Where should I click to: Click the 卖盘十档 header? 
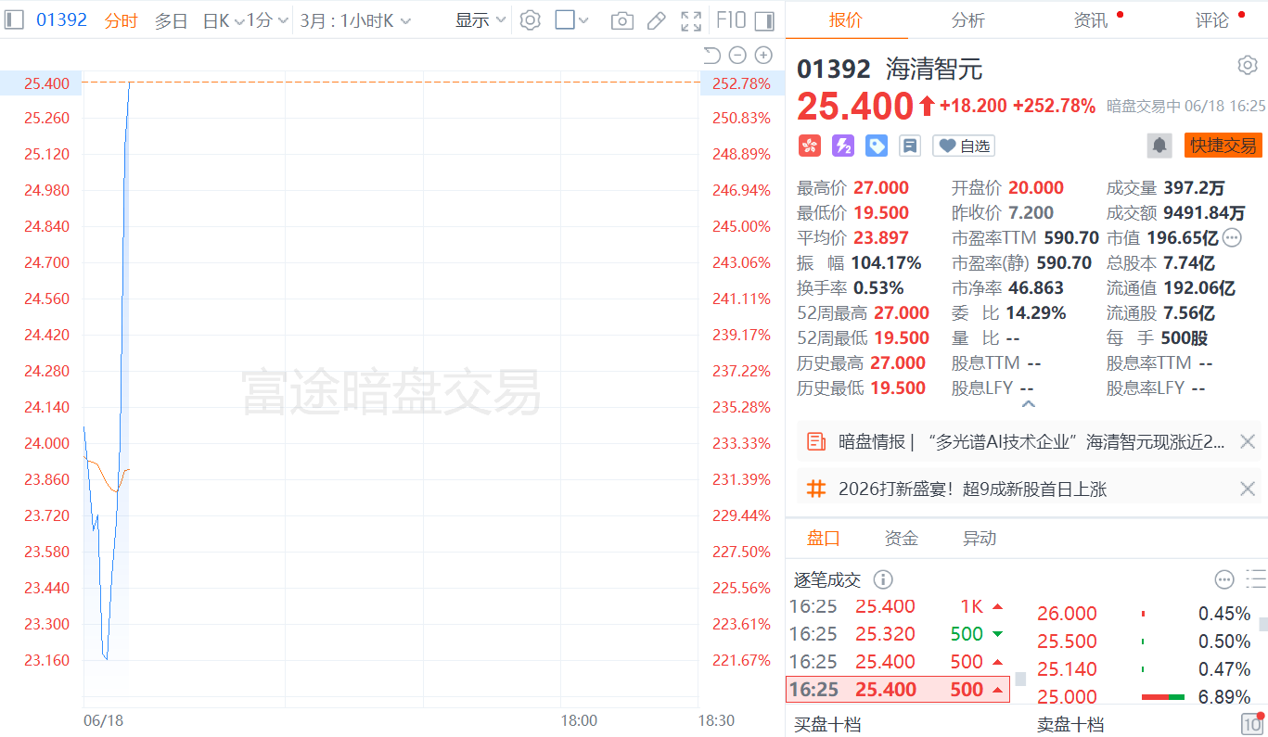[x=1070, y=724]
